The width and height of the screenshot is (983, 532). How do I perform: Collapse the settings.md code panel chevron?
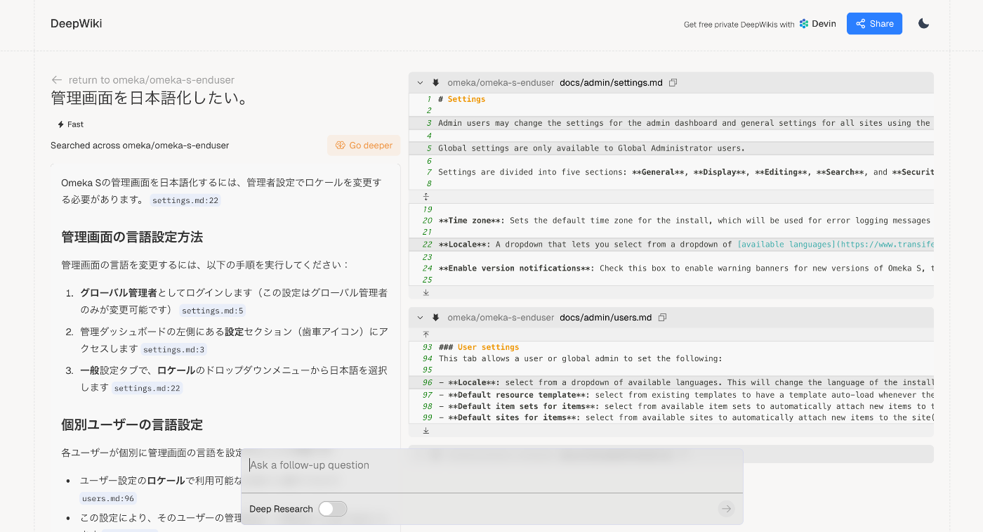click(420, 83)
